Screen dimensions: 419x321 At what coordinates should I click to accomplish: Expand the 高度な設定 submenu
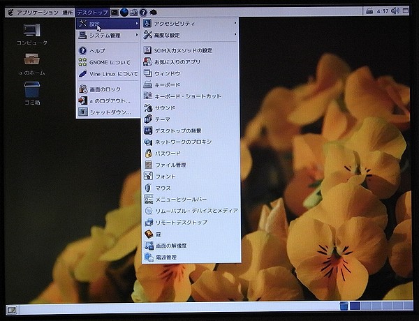click(190, 35)
